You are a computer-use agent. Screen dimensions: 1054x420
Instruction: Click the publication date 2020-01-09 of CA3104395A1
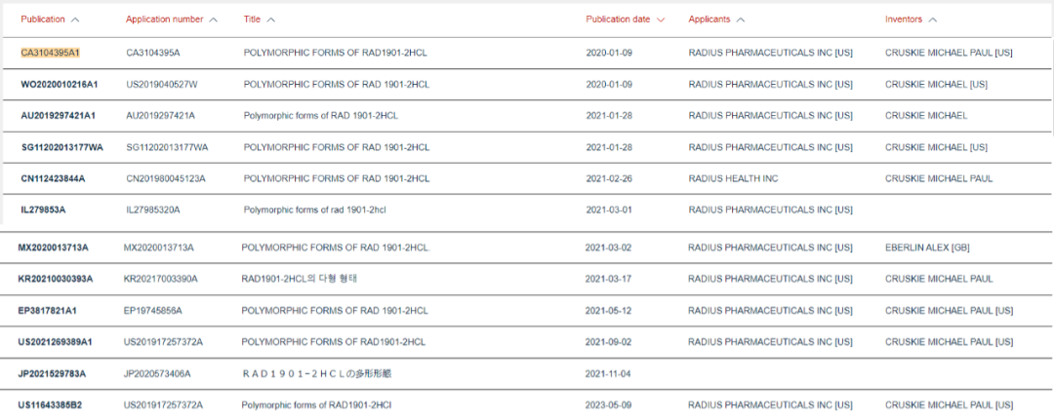pos(609,53)
